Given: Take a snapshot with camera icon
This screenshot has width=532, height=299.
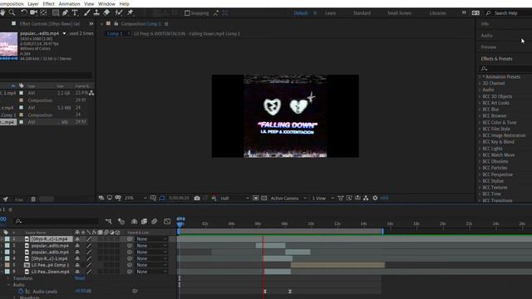Looking at the screenshot, I should click(197, 198).
